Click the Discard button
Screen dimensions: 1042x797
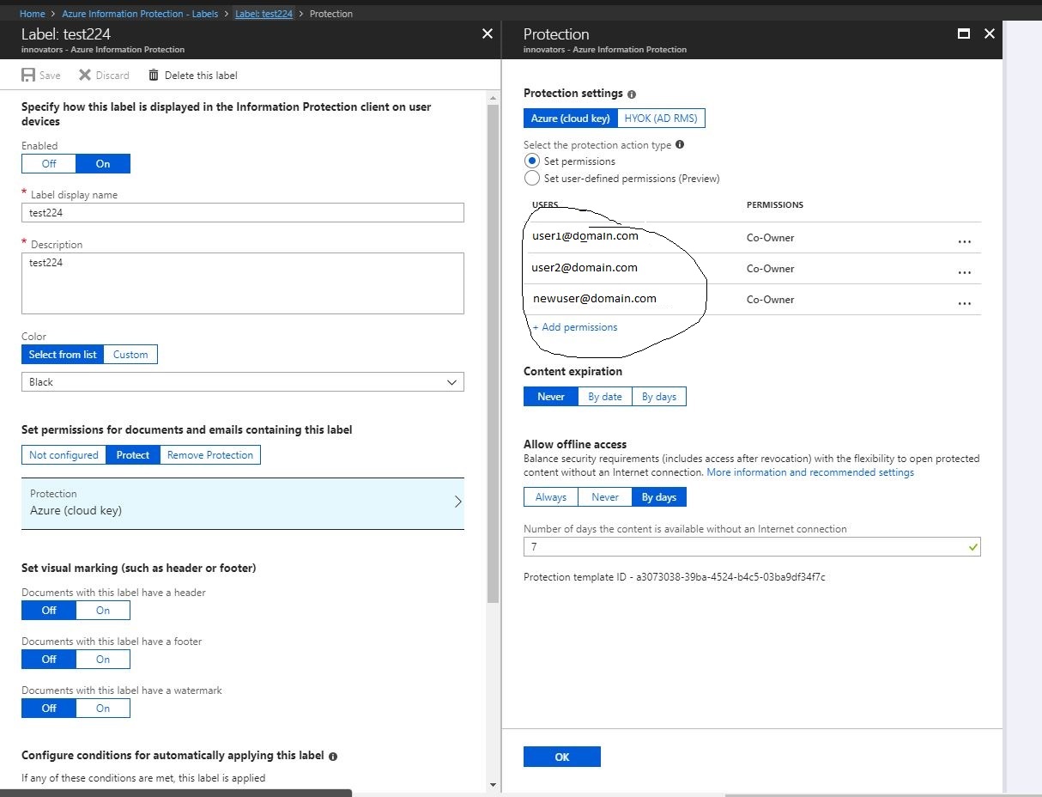tap(104, 75)
